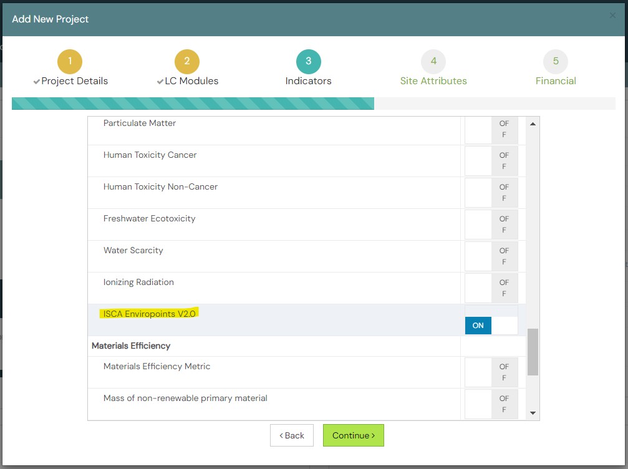Screen dimensions: 628x469
Task: Switch on Ionizing Radiation indicator
Action: [x=491, y=288]
